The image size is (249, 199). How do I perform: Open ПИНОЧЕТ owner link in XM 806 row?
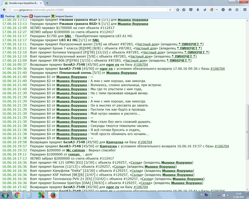(x=178, y=60)
